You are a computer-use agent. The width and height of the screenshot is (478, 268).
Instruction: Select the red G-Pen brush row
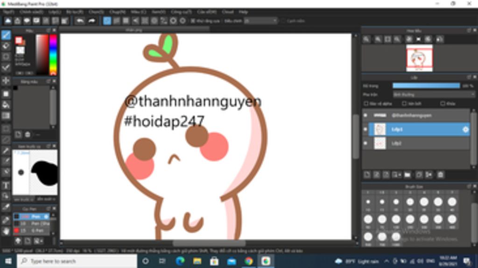31,231
